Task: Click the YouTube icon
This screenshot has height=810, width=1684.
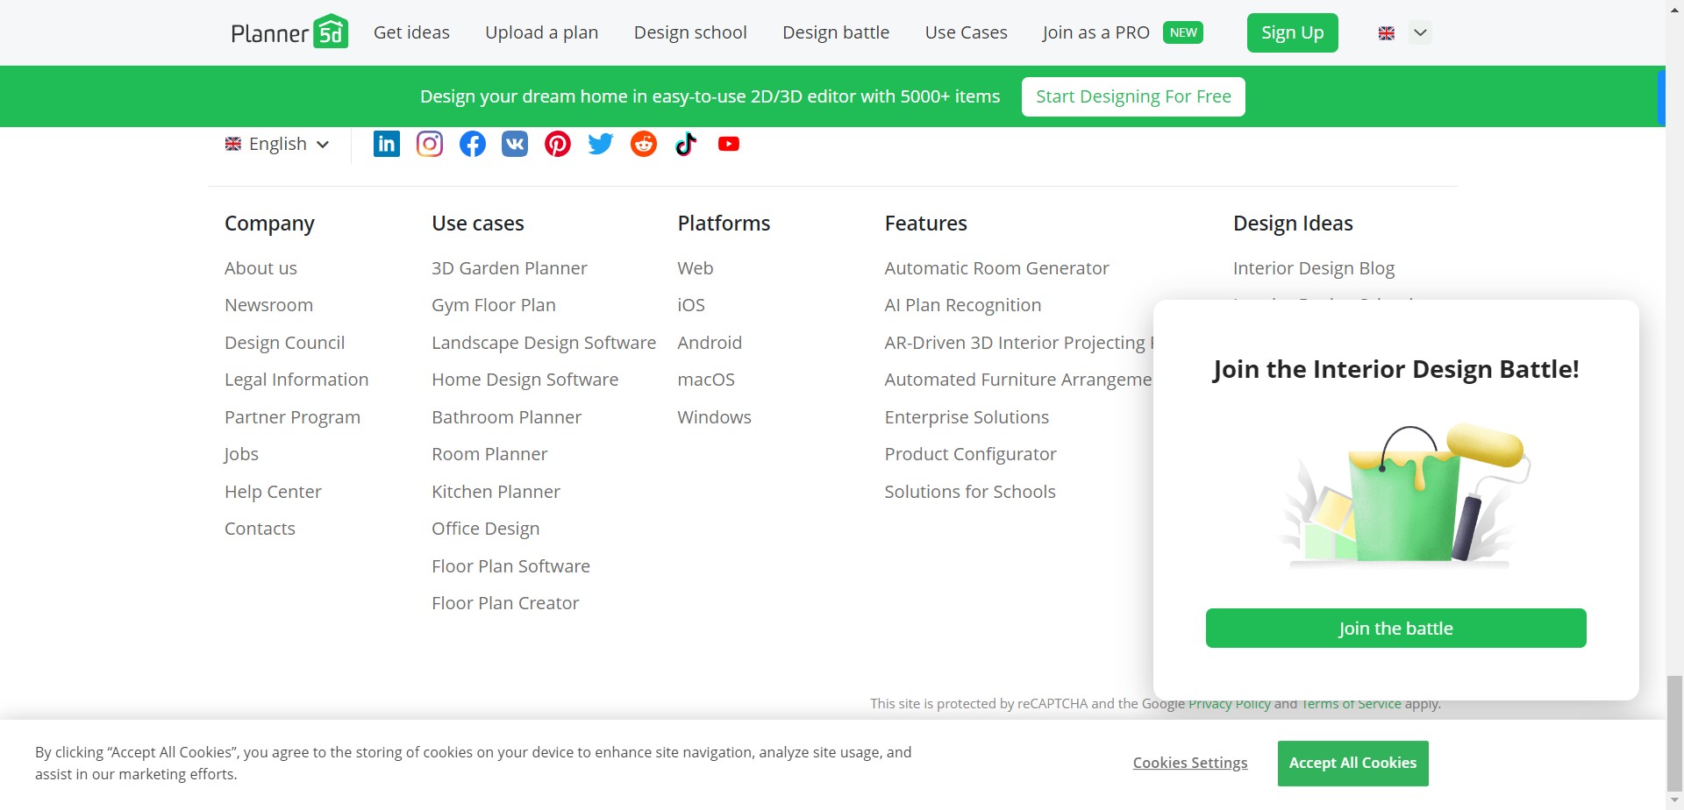Action: [728, 144]
